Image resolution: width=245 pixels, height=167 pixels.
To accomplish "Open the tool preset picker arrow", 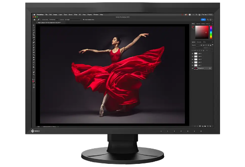I will (x=40, y=20).
